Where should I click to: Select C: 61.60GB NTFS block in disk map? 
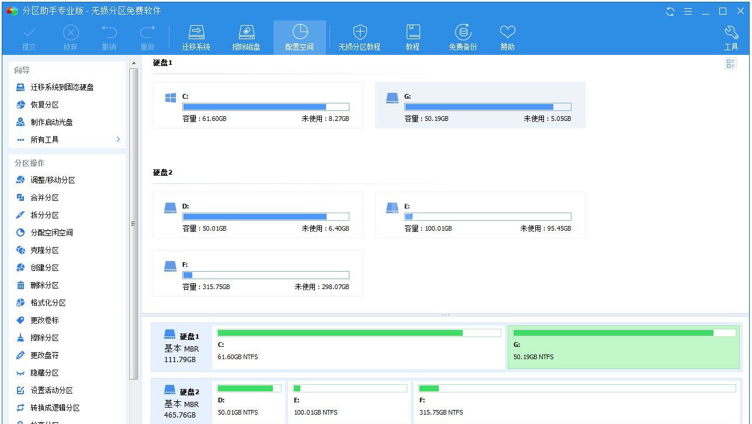pyautogui.click(x=359, y=347)
